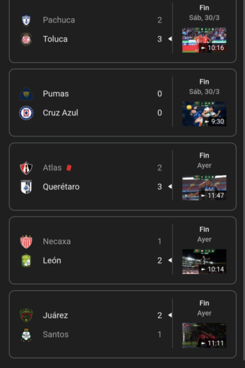Open the Necaxa team badge
The width and height of the screenshot is (245, 368).
26,241
